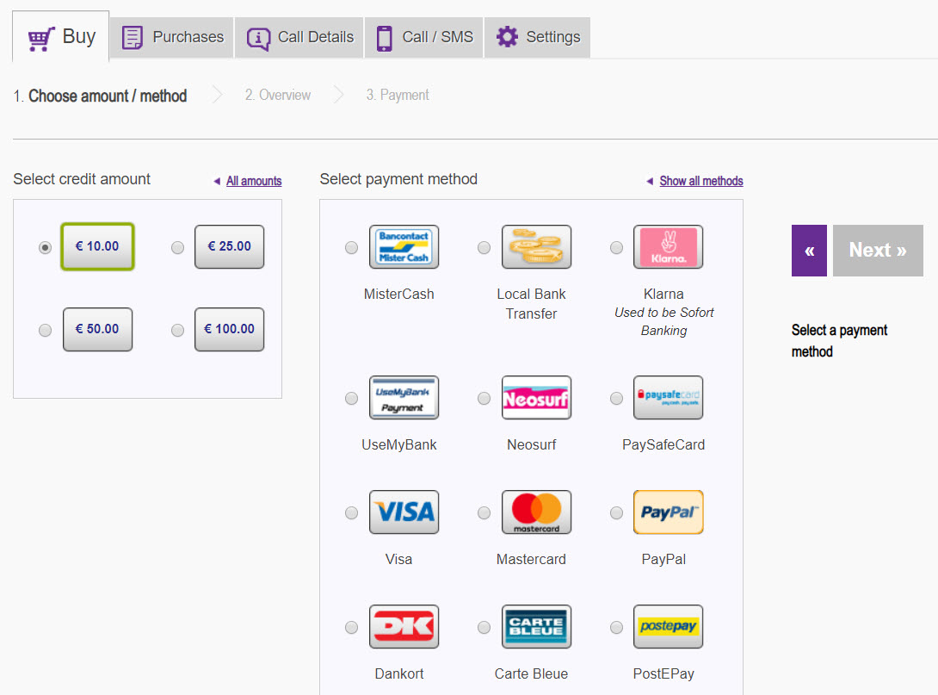The image size is (938, 695).
Task: Enable the Dankort radio button
Action: click(x=351, y=628)
